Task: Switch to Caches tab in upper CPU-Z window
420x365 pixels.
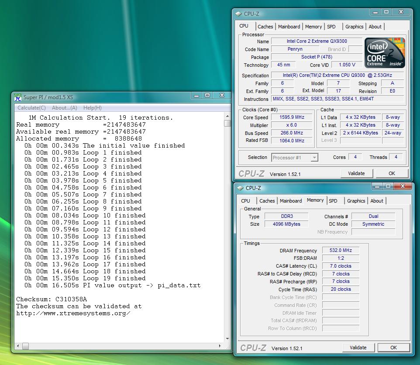Action: [265, 27]
